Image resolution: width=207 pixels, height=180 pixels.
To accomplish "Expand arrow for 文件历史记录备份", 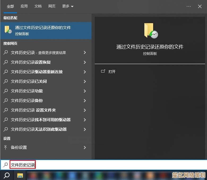I will click(x=85, y=101).
